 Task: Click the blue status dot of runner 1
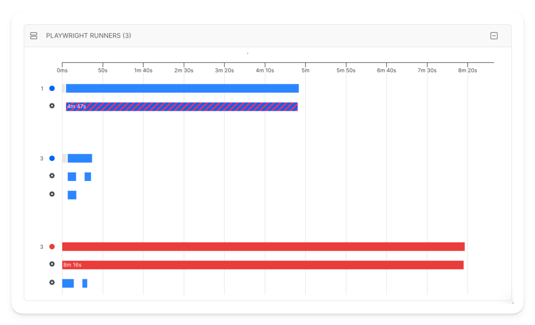(52, 89)
